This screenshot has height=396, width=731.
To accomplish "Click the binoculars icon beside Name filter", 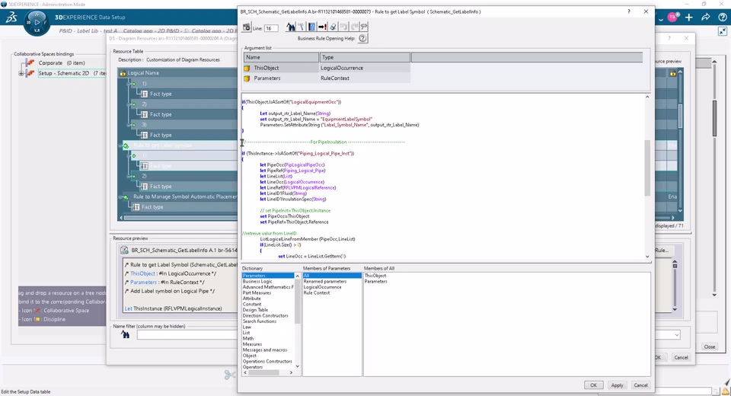I will tap(125, 334).
